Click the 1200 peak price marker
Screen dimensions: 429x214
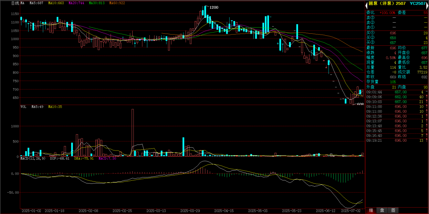click(214, 8)
